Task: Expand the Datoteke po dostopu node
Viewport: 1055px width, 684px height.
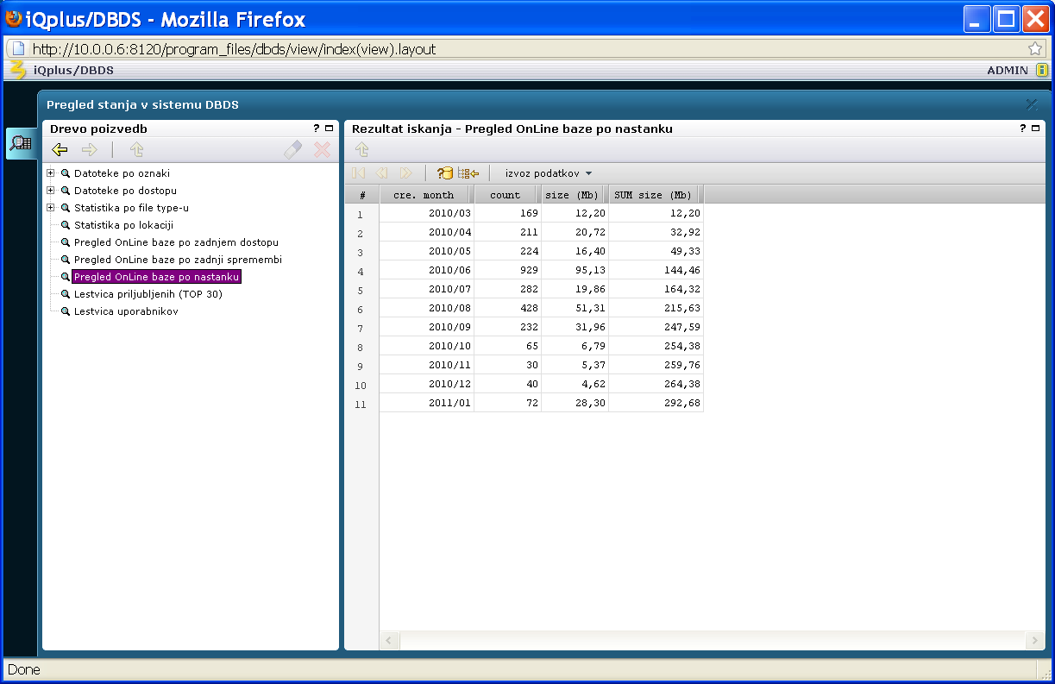Action: click(x=50, y=191)
